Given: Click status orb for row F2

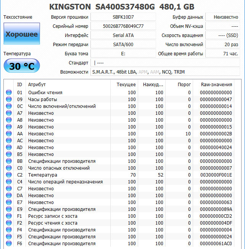Looking at the screenshot, I should click(x=9, y=223).
